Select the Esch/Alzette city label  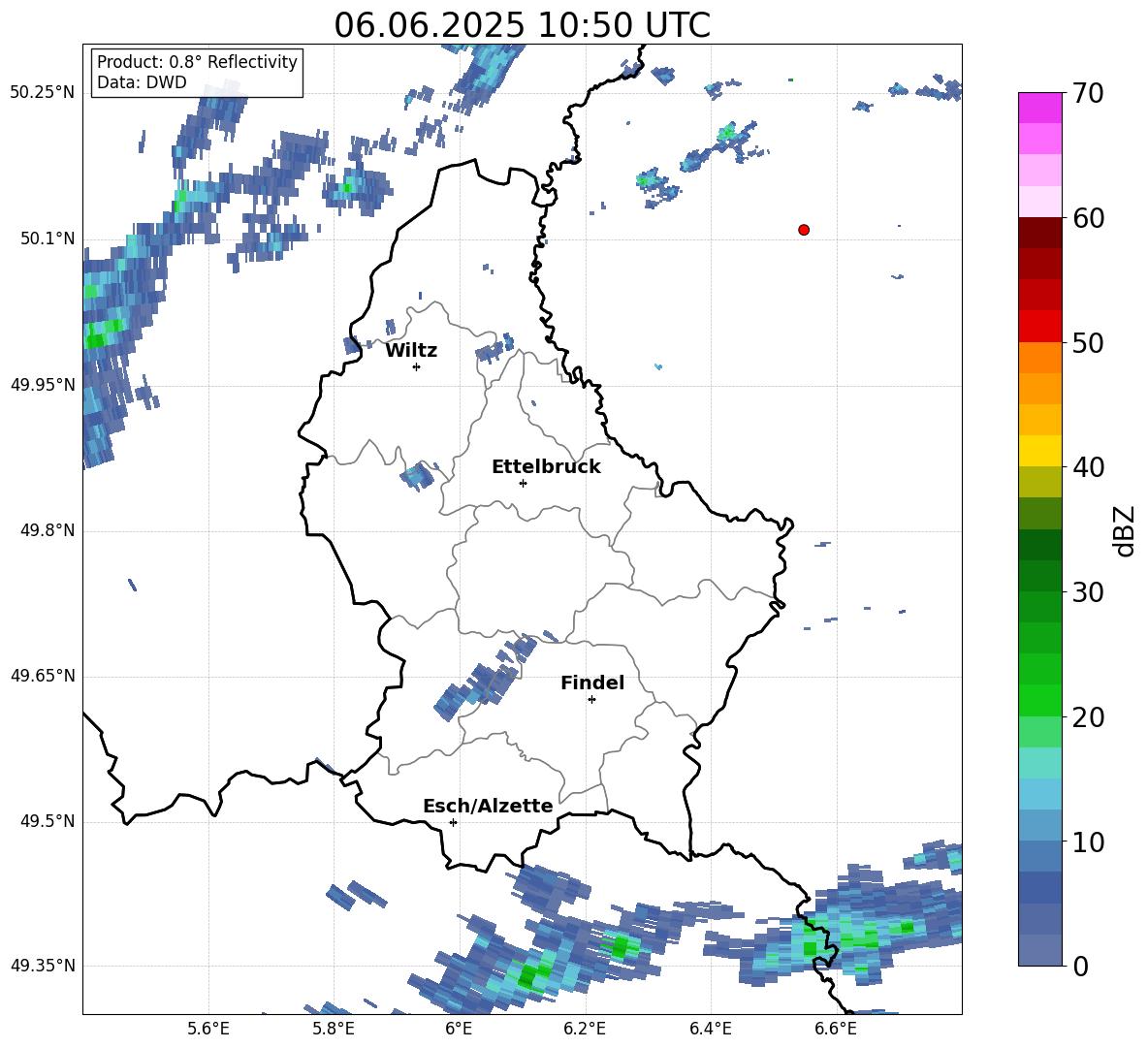pos(489,807)
